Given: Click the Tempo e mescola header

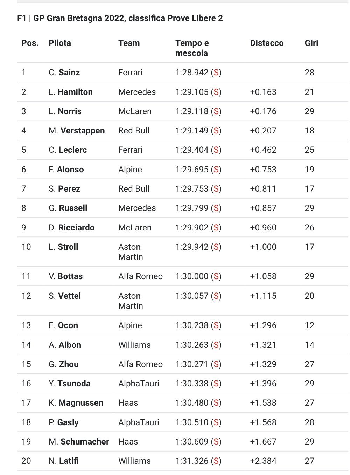Looking at the screenshot, I should (192, 48).
